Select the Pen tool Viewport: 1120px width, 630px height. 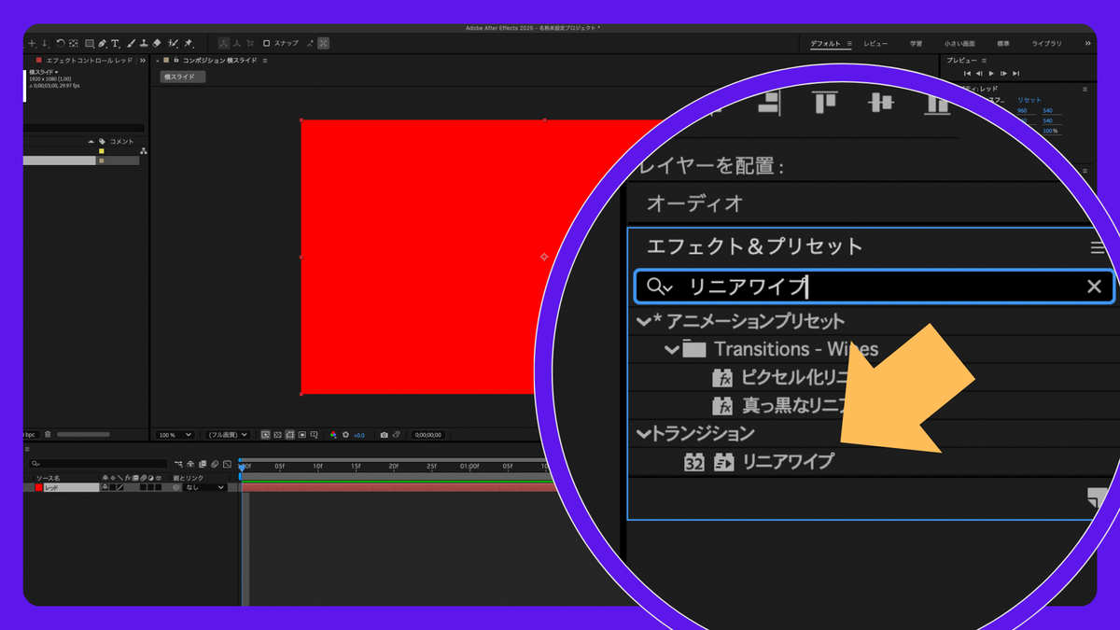click(x=102, y=43)
